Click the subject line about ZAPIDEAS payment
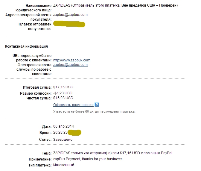Screen dimensions: 201x171 113,153
